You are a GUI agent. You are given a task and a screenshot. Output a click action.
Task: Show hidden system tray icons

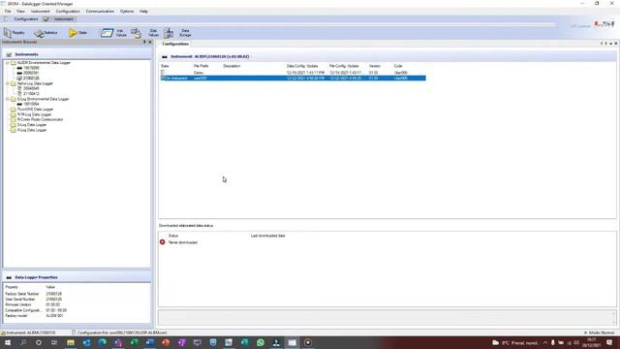click(x=545, y=342)
